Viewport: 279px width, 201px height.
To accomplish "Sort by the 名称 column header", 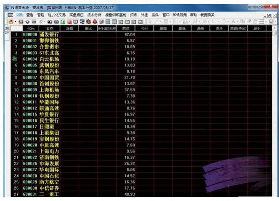I will (x=50, y=29).
